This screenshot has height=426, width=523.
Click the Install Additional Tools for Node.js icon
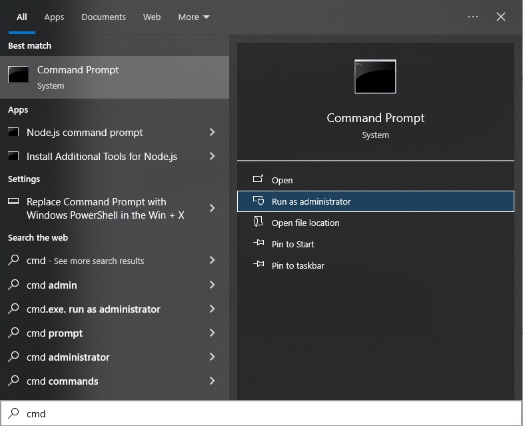pyautogui.click(x=13, y=156)
